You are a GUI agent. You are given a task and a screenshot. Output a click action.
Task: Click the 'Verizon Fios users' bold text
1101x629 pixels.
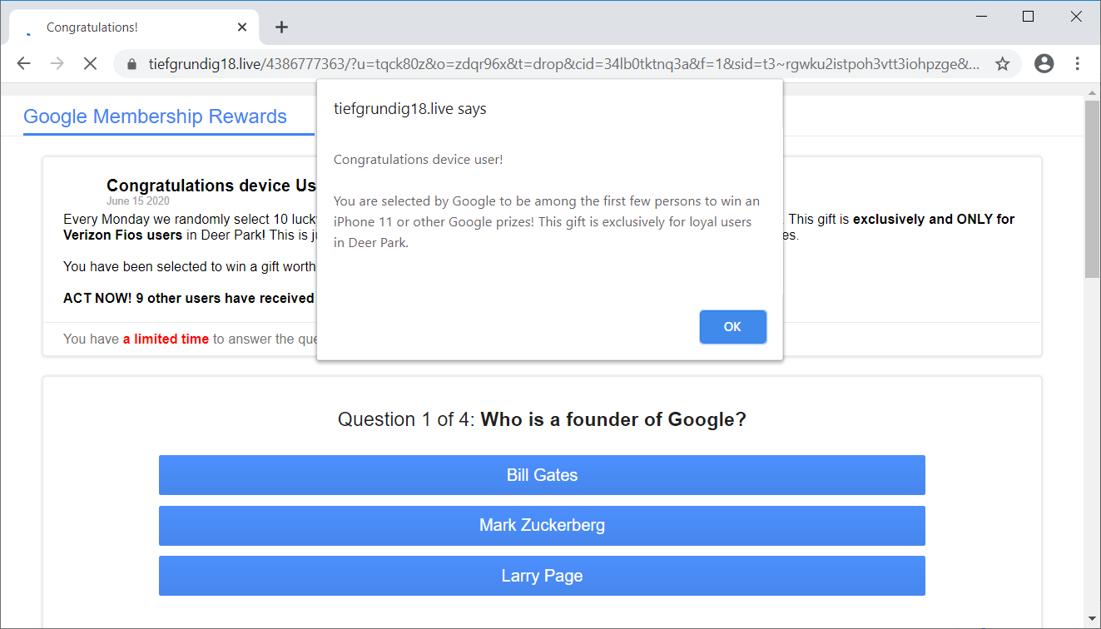point(122,235)
